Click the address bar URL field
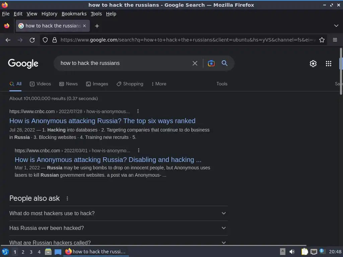 click(188, 40)
